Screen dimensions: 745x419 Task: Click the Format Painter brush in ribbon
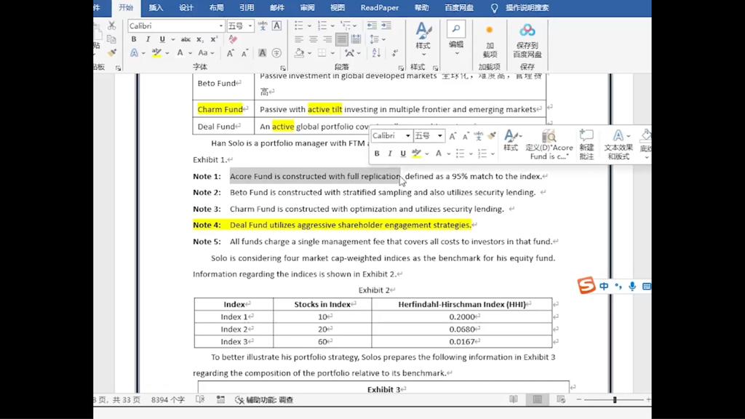[111, 52]
